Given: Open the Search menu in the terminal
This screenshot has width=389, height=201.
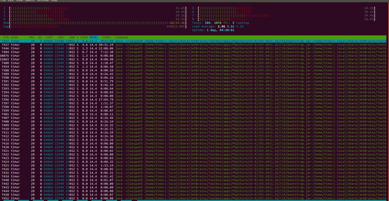Looking at the screenshot, I should tap(30, 1).
